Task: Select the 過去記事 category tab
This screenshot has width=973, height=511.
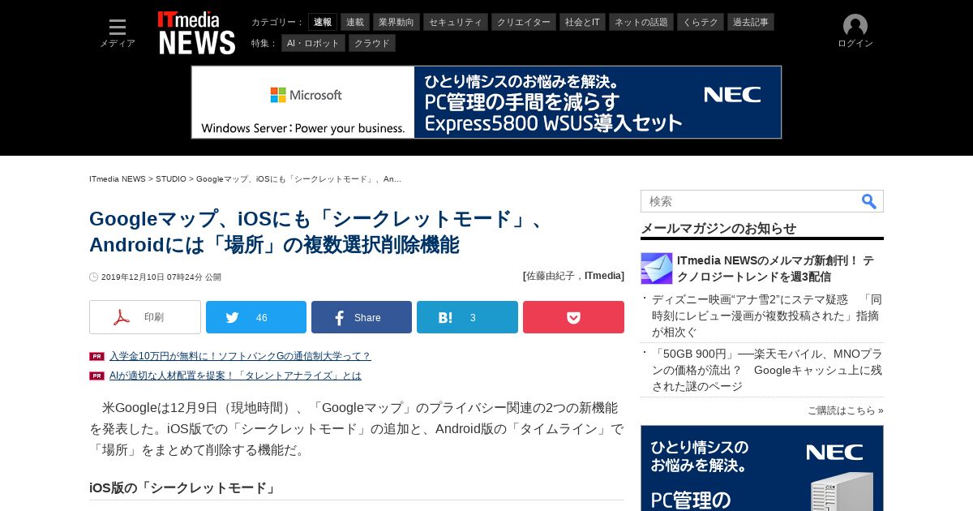Action: point(751,22)
